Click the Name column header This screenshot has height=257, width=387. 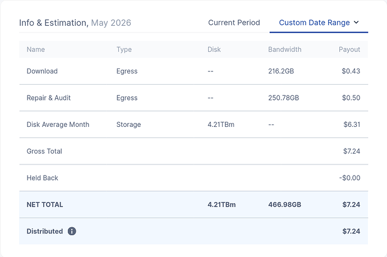tap(36, 49)
